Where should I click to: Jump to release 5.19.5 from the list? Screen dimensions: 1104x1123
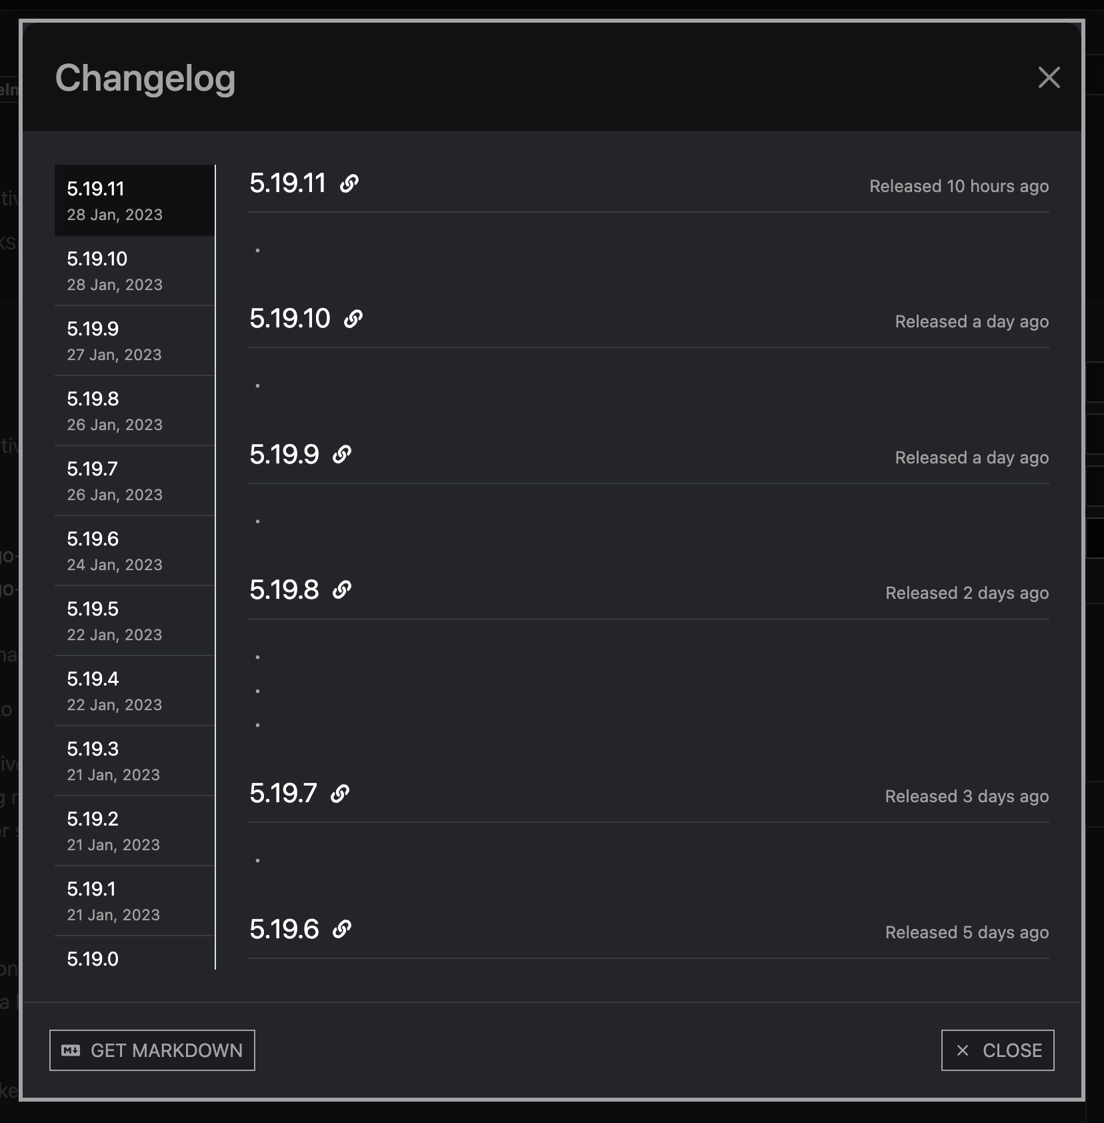133,620
